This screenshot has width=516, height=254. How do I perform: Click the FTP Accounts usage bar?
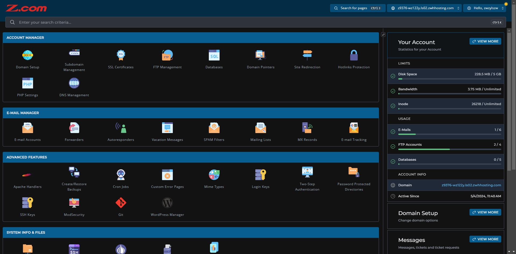(450, 149)
